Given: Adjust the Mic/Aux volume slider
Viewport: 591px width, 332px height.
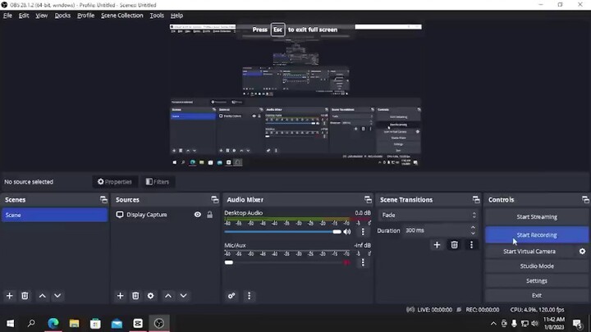Looking at the screenshot, I should point(287,262).
